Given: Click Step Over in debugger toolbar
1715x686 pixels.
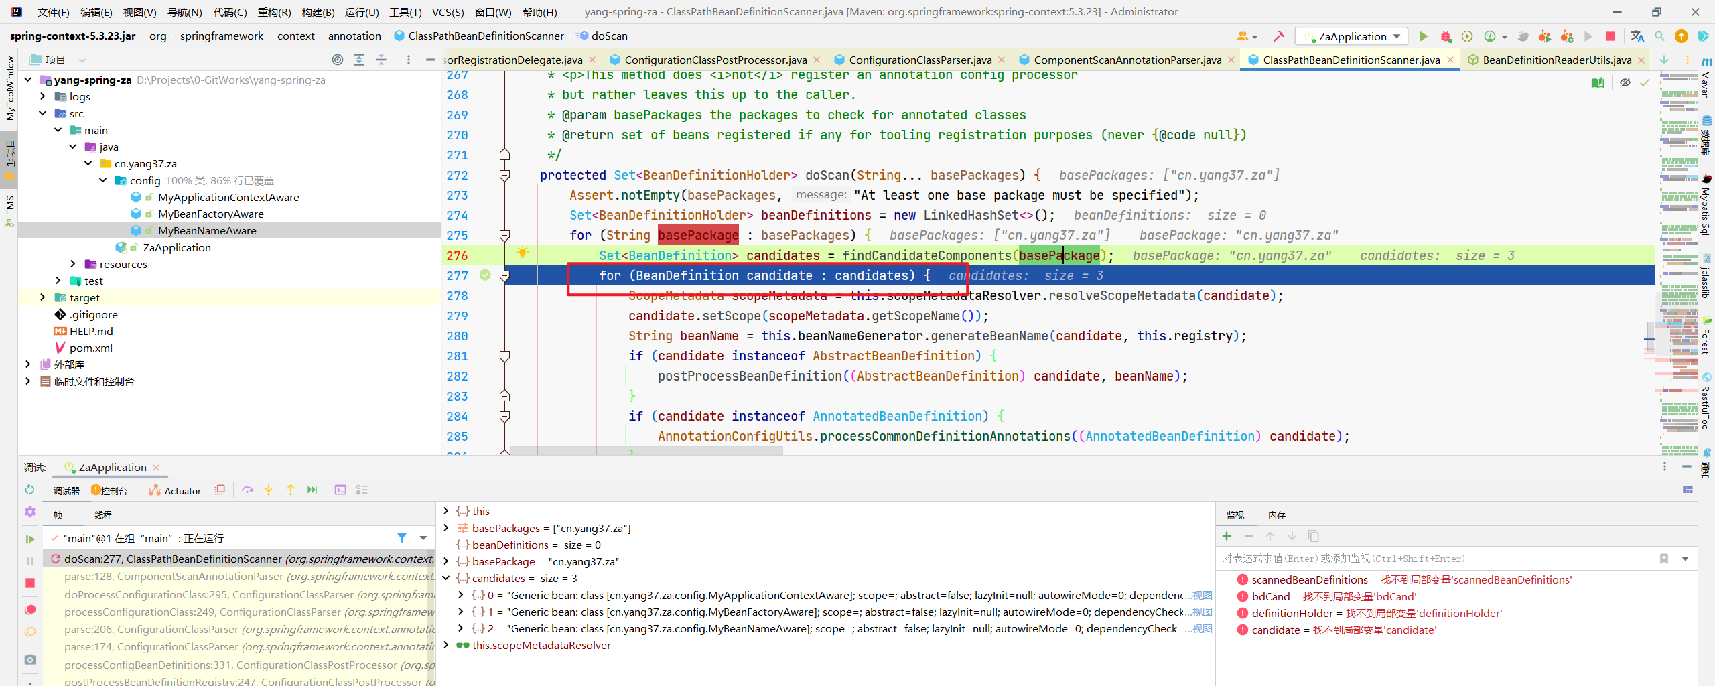Looking at the screenshot, I should [x=248, y=490].
